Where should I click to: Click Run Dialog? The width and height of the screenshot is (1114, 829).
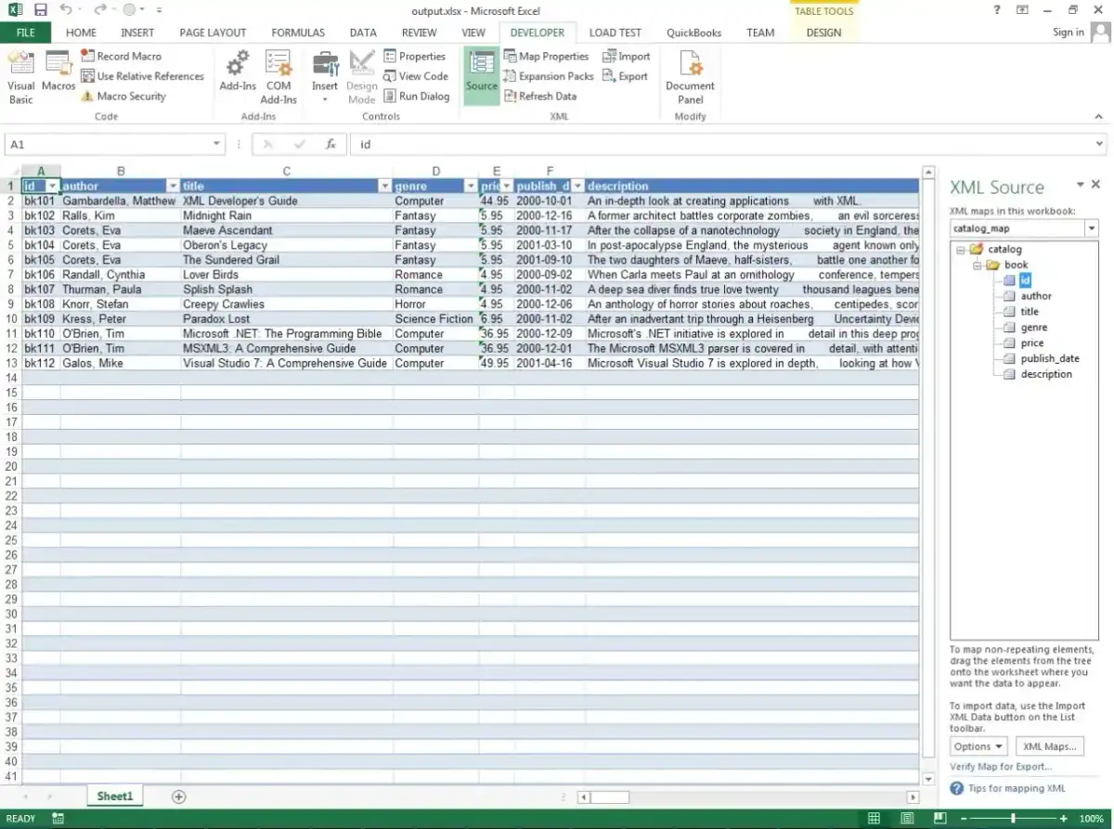coord(416,97)
